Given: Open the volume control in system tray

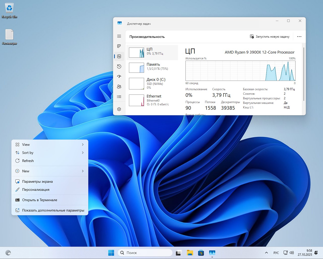Looking at the screenshot, I should (x=292, y=252).
